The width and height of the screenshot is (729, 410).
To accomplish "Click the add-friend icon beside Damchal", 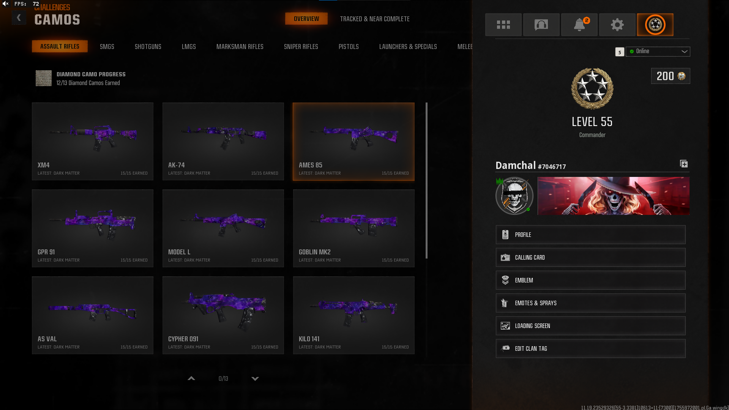I will click(683, 164).
